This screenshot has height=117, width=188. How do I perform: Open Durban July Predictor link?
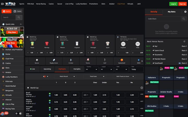(12, 50)
